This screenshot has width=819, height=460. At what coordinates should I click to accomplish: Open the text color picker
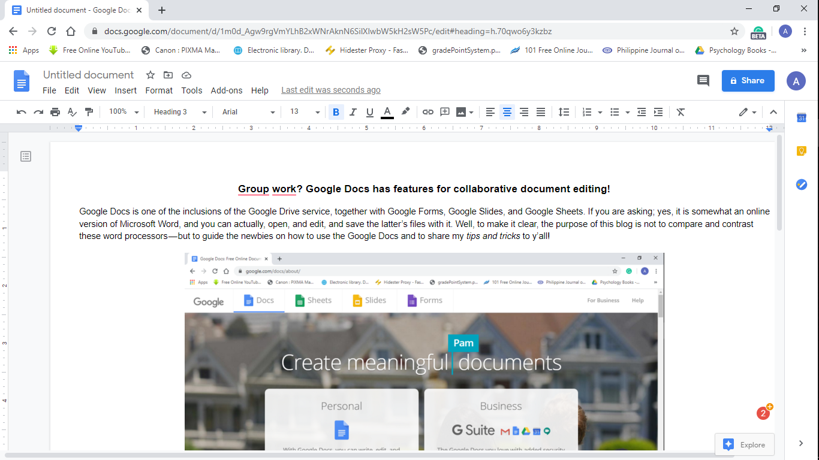(387, 112)
